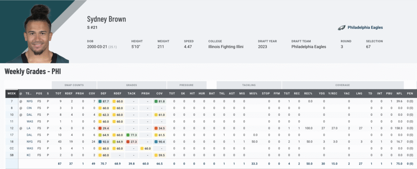This screenshot has width=417, height=169.
Task: Sort table by the WEEK column header
Action: click(11, 93)
